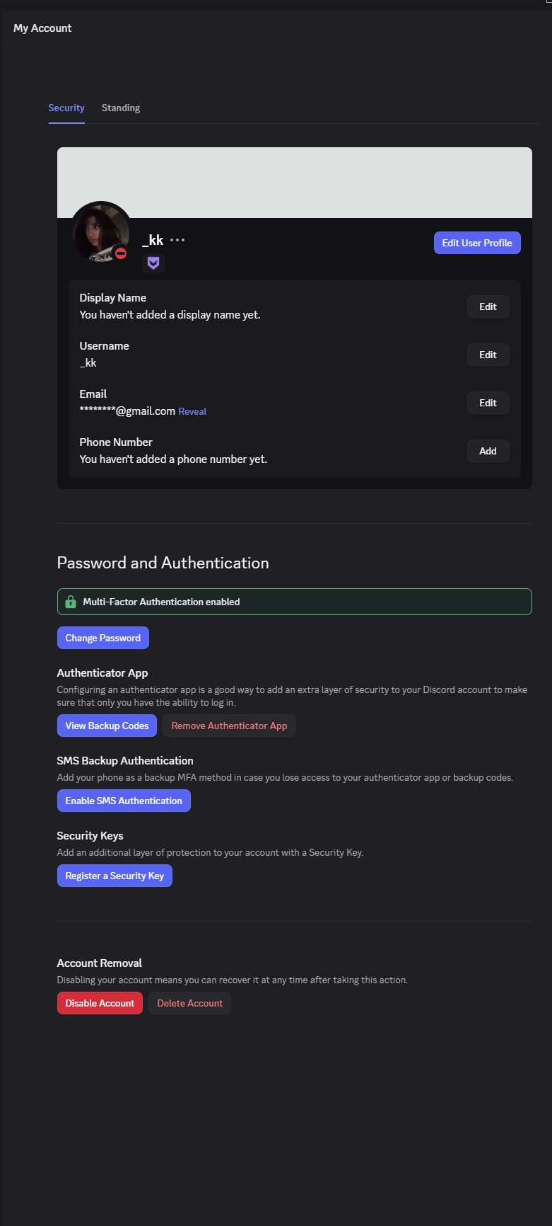Viewport: 552px width, 1226px height.
Task: Register a Security Key
Action: (114, 876)
